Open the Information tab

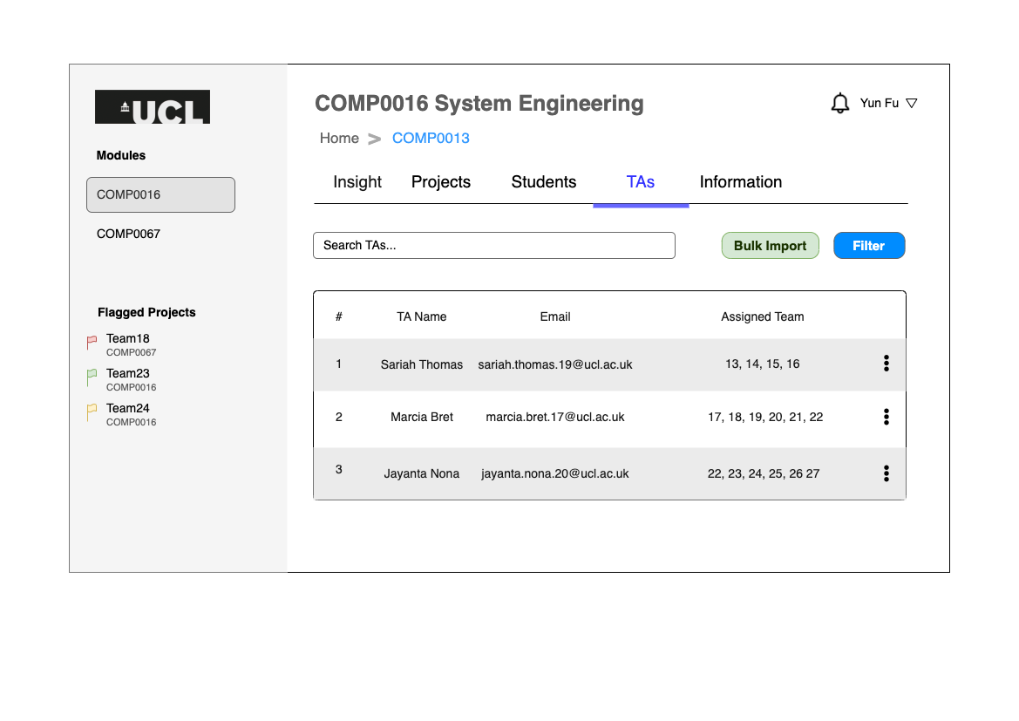click(740, 182)
